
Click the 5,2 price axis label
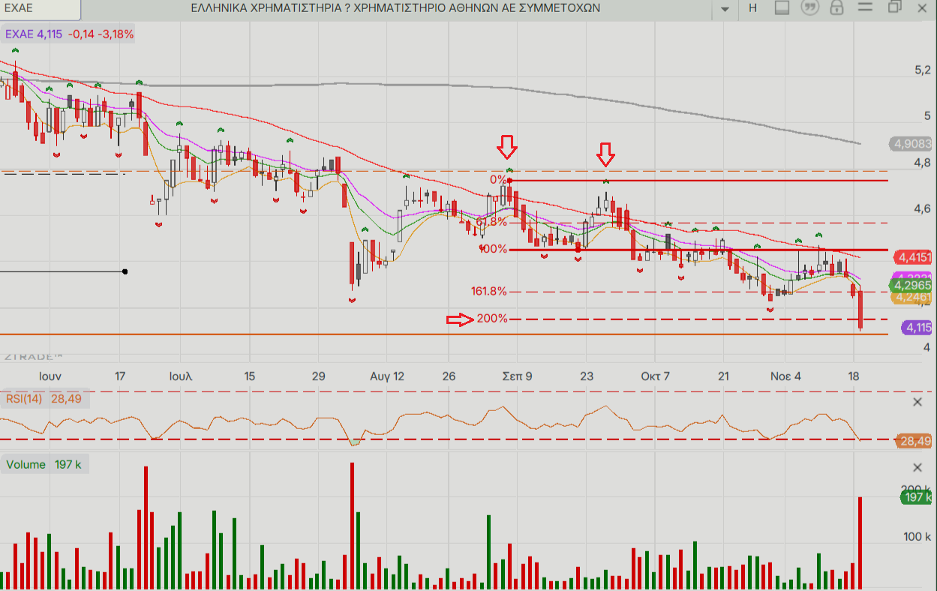(x=923, y=70)
